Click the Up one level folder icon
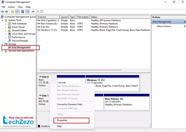Screen dimensions: 186x132 click(x=12, y=12)
